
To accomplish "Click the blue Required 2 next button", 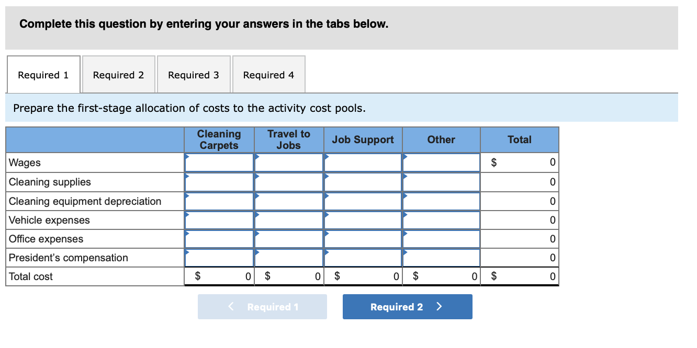I will [x=408, y=307].
